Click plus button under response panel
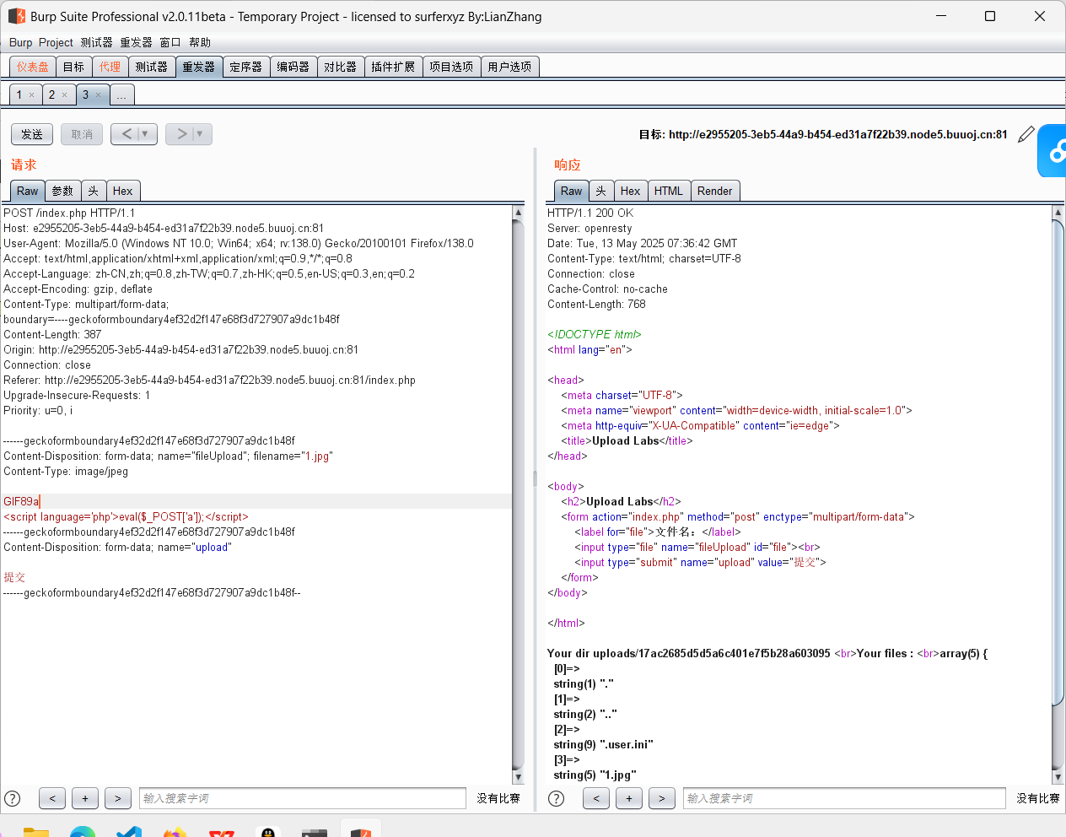This screenshot has width=1066, height=837. click(x=629, y=798)
